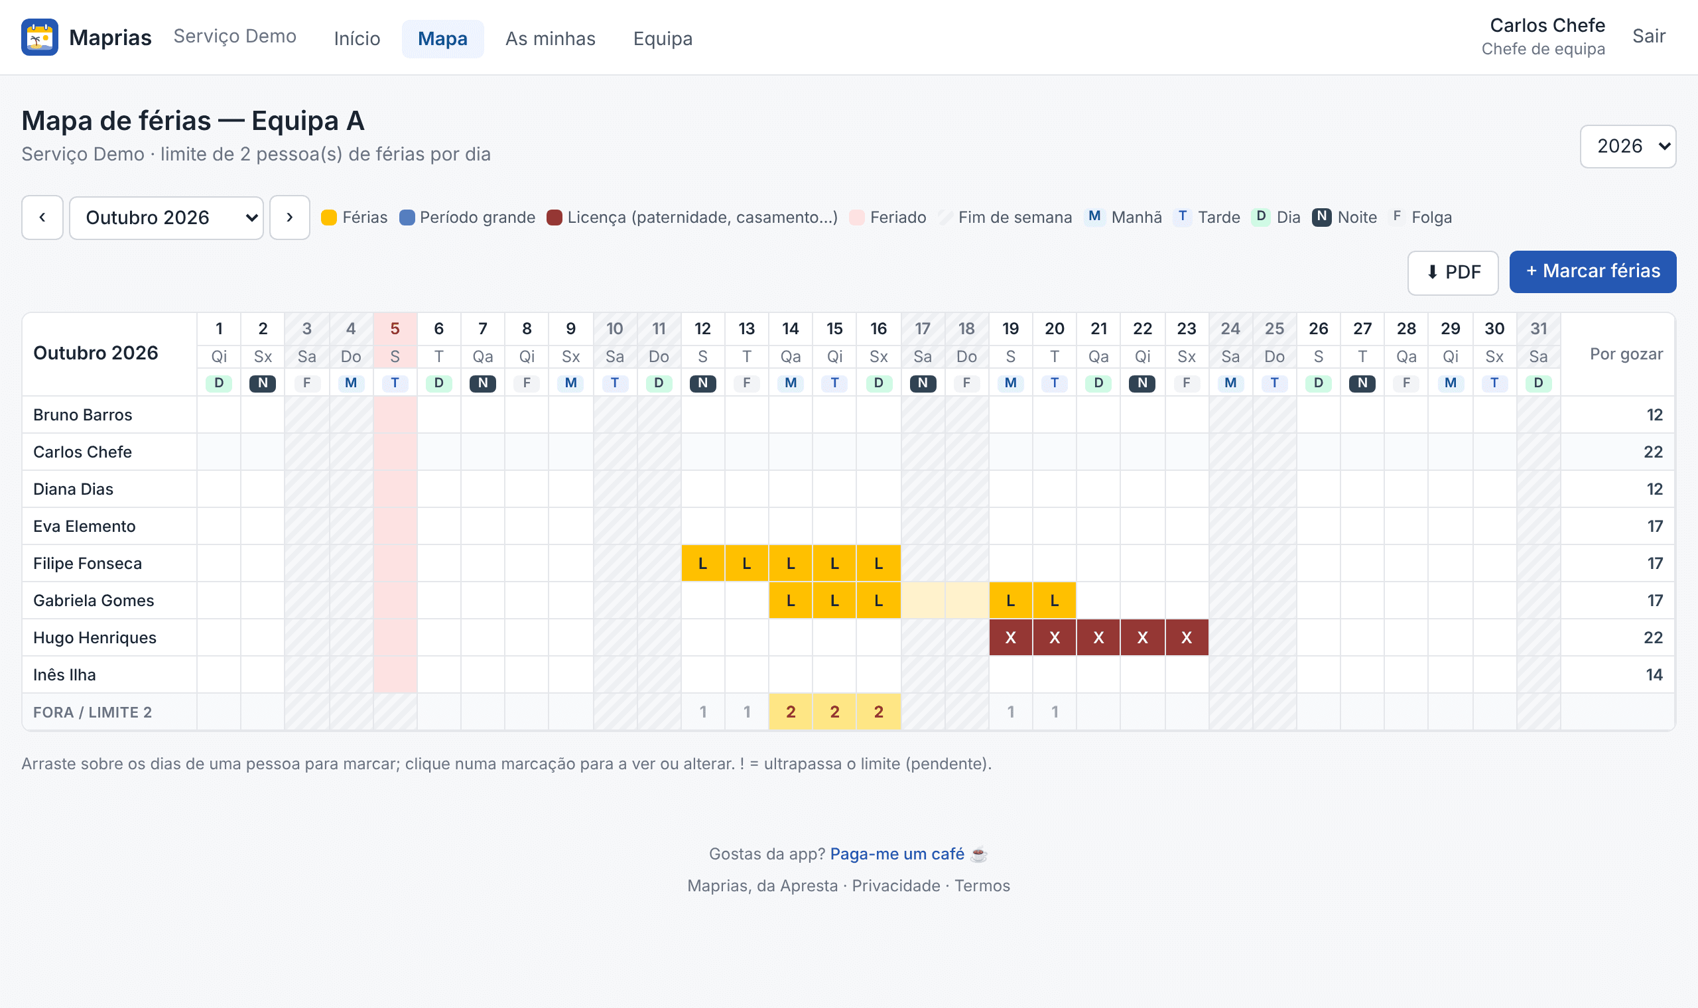Log out with Sair
The height and width of the screenshot is (1008, 1698).
click(x=1648, y=36)
